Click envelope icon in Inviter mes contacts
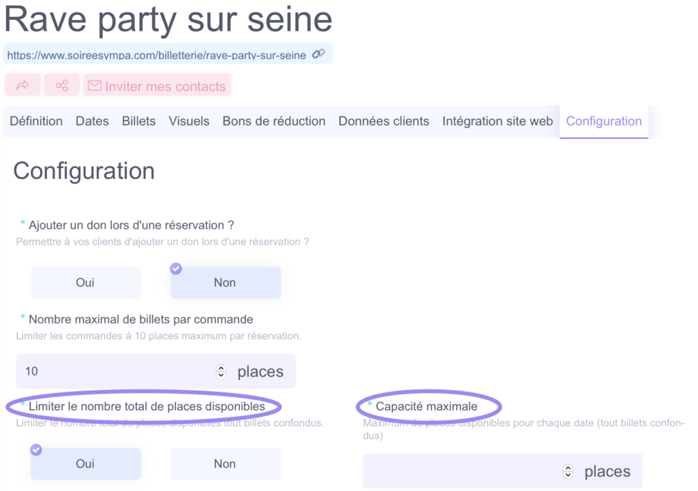Image resolution: width=698 pixels, height=491 pixels. (95, 86)
